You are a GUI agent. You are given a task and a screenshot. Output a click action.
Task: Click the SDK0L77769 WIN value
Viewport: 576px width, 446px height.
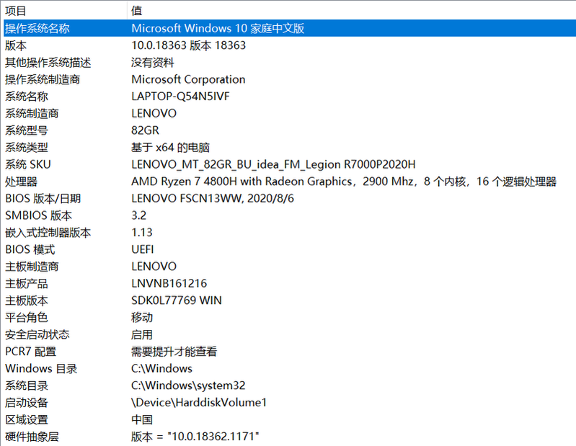coord(177,300)
